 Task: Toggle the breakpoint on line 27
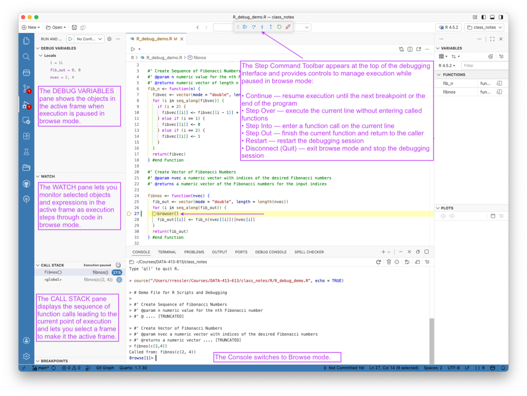click(130, 214)
